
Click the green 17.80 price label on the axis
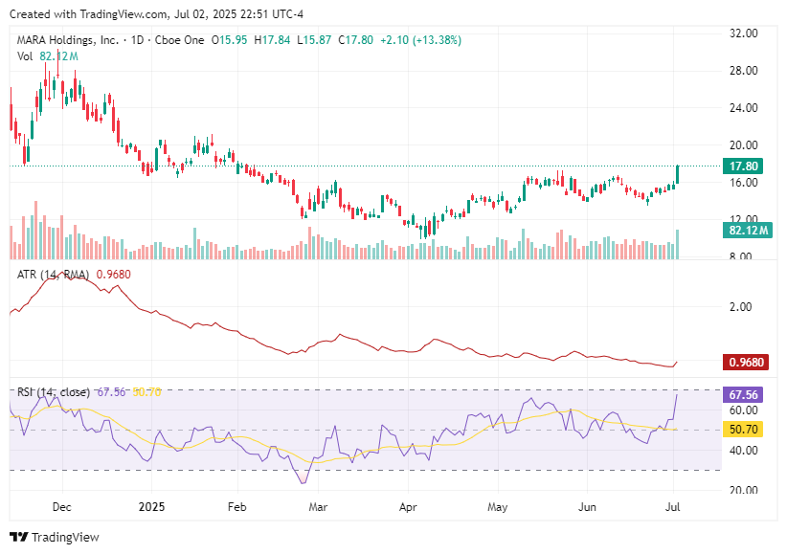(743, 166)
